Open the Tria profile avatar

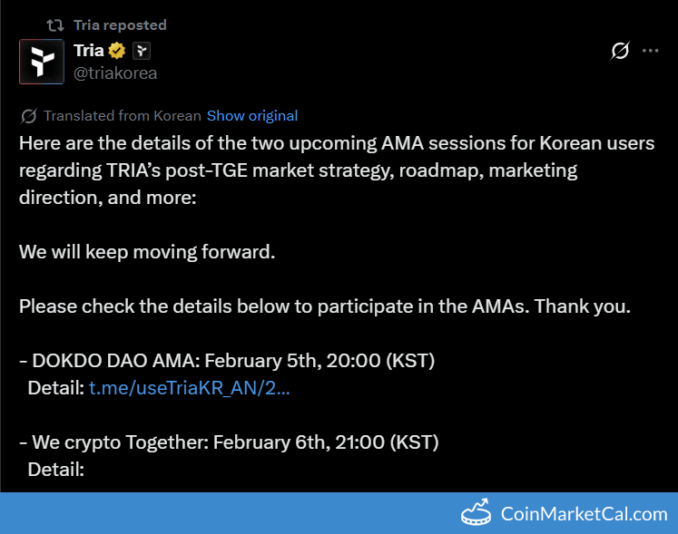point(42,62)
